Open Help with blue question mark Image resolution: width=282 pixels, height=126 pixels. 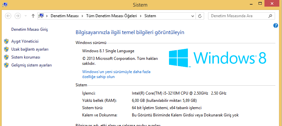click(275, 26)
